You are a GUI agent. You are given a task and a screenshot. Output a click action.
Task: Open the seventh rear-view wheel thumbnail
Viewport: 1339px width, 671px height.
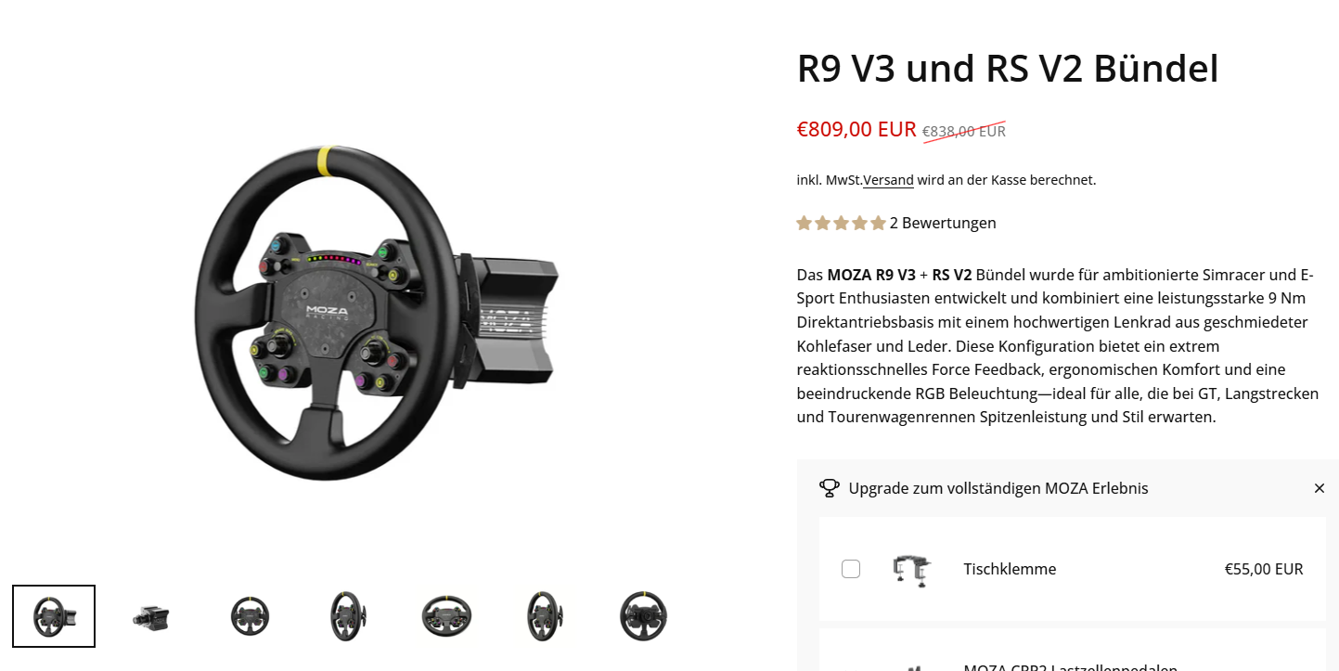643,616
